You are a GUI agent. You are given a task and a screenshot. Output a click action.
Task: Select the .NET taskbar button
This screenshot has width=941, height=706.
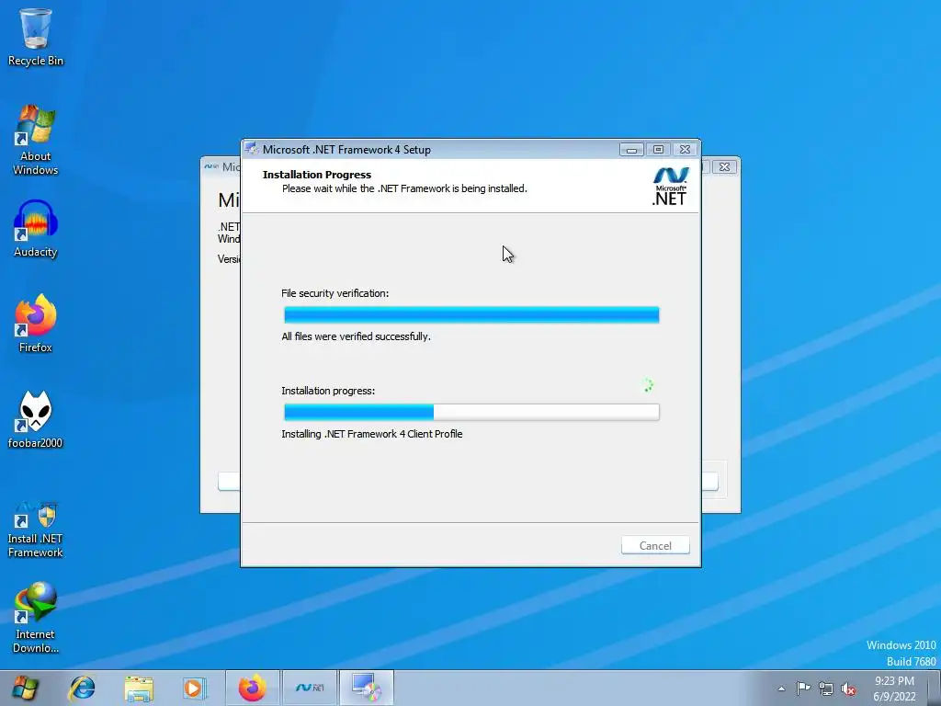coord(310,688)
